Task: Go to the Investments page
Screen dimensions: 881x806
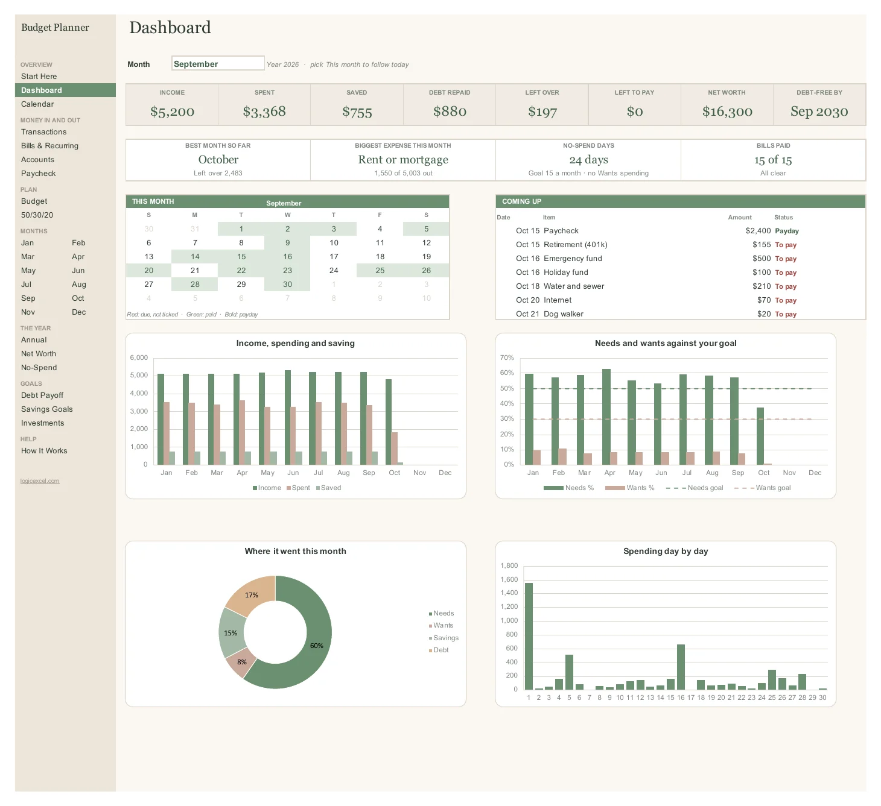Action: [42, 423]
